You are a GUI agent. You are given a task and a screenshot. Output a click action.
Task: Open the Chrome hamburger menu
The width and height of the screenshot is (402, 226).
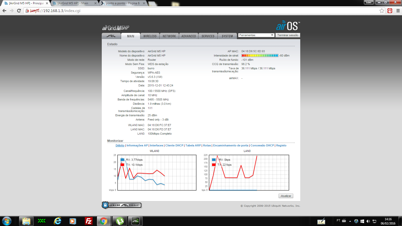(398, 11)
